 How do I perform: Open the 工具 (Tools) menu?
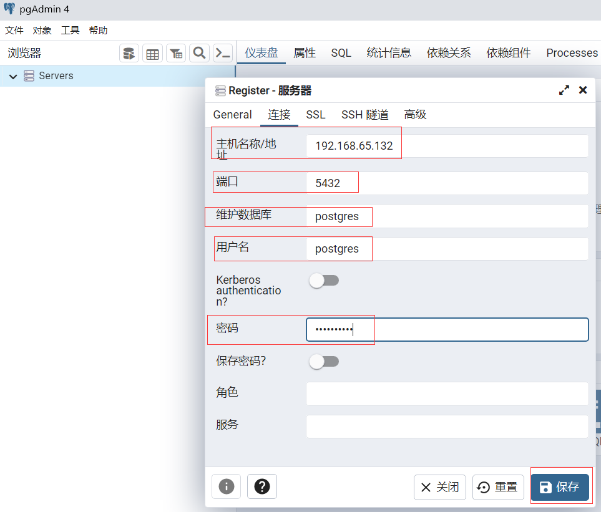(70, 31)
